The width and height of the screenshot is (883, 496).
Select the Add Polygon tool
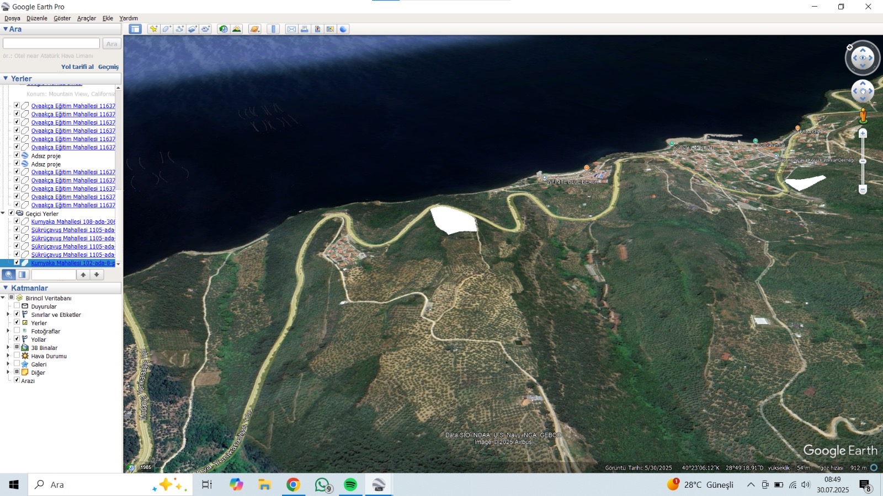[167, 29]
